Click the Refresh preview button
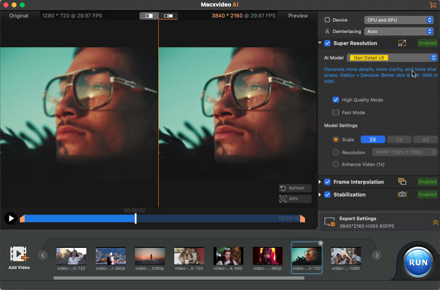 (295, 188)
